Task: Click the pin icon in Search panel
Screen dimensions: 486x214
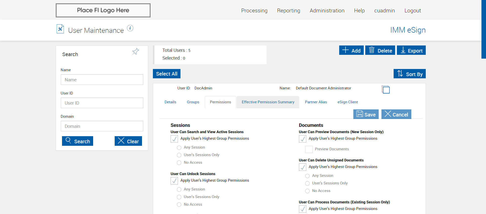Action: coord(135,52)
